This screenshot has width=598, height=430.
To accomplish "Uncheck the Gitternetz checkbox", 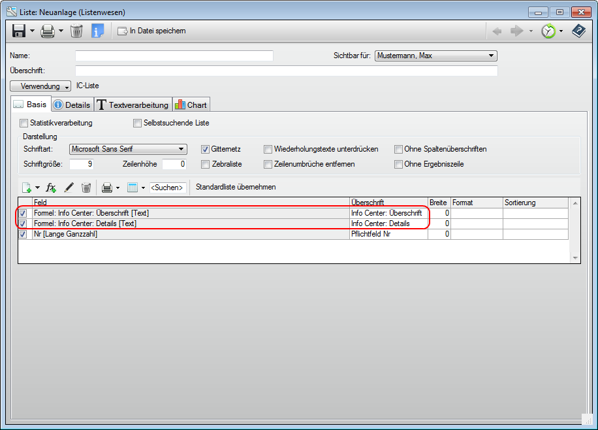I will tap(205, 149).
